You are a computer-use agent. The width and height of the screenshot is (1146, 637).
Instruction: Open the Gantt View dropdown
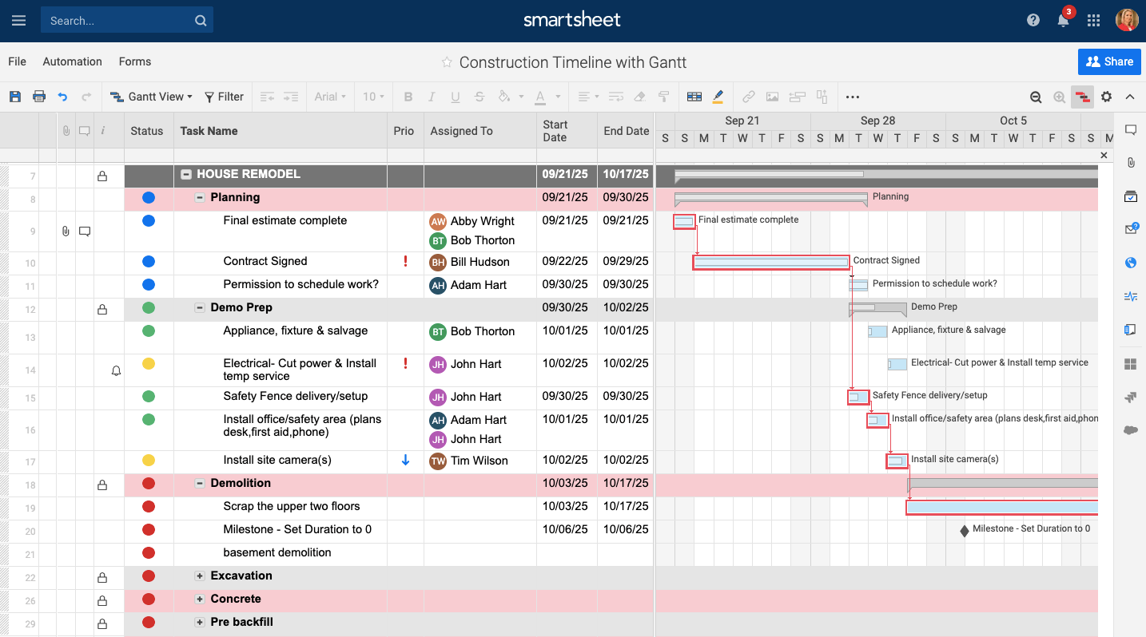coord(151,97)
